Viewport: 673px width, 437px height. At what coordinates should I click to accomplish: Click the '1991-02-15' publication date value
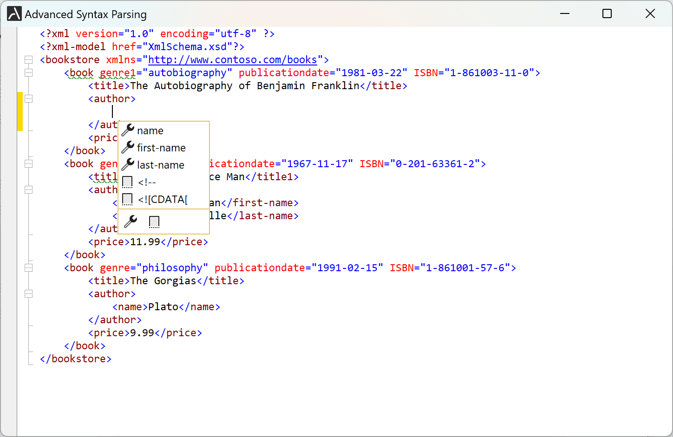click(x=347, y=268)
